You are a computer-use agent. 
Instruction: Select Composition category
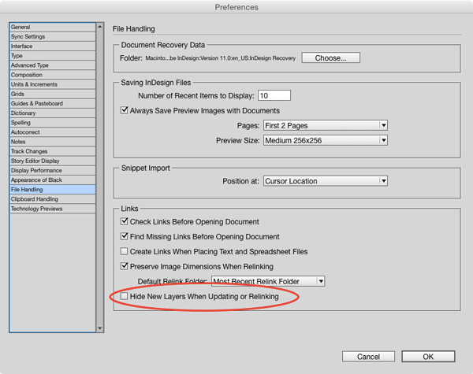point(53,75)
